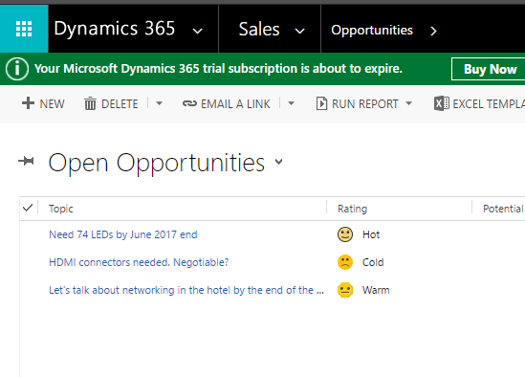Screen dimensions: 525x377
Task: Open the hotel networking opportunity link
Action: click(186, 290)
